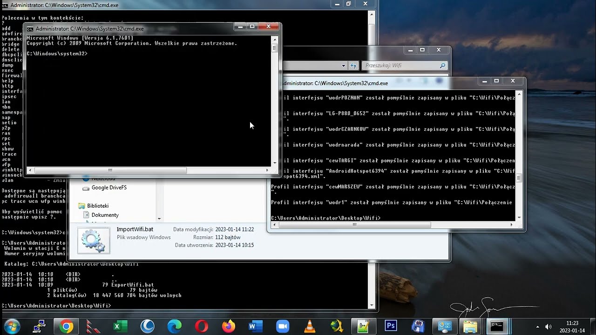Launch Microsoft Edge from the taskbar
This screenshot has height=335, width=596.
tap(174, 327)
